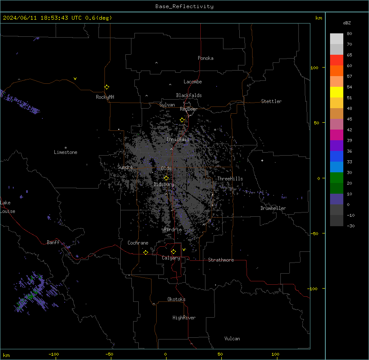The image size is (369, 360).
Task: Click the Vulcan label
Action: coord(232,339)
